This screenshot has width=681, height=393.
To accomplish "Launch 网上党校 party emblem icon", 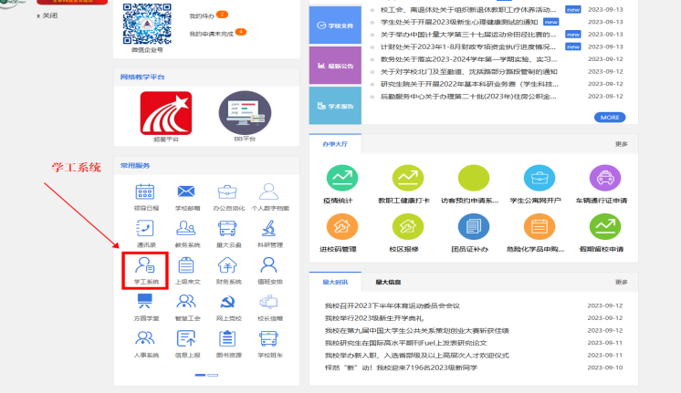I will [x=227, y=303].
